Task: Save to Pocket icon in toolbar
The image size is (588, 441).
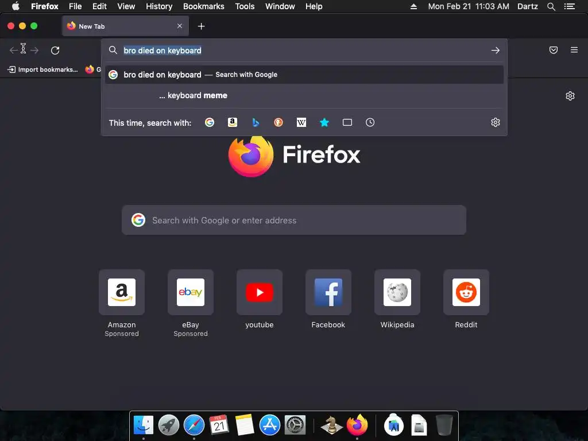Action: (554, 50)
